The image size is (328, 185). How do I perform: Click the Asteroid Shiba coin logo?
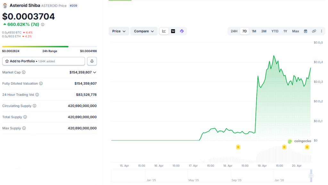point(5,5)
